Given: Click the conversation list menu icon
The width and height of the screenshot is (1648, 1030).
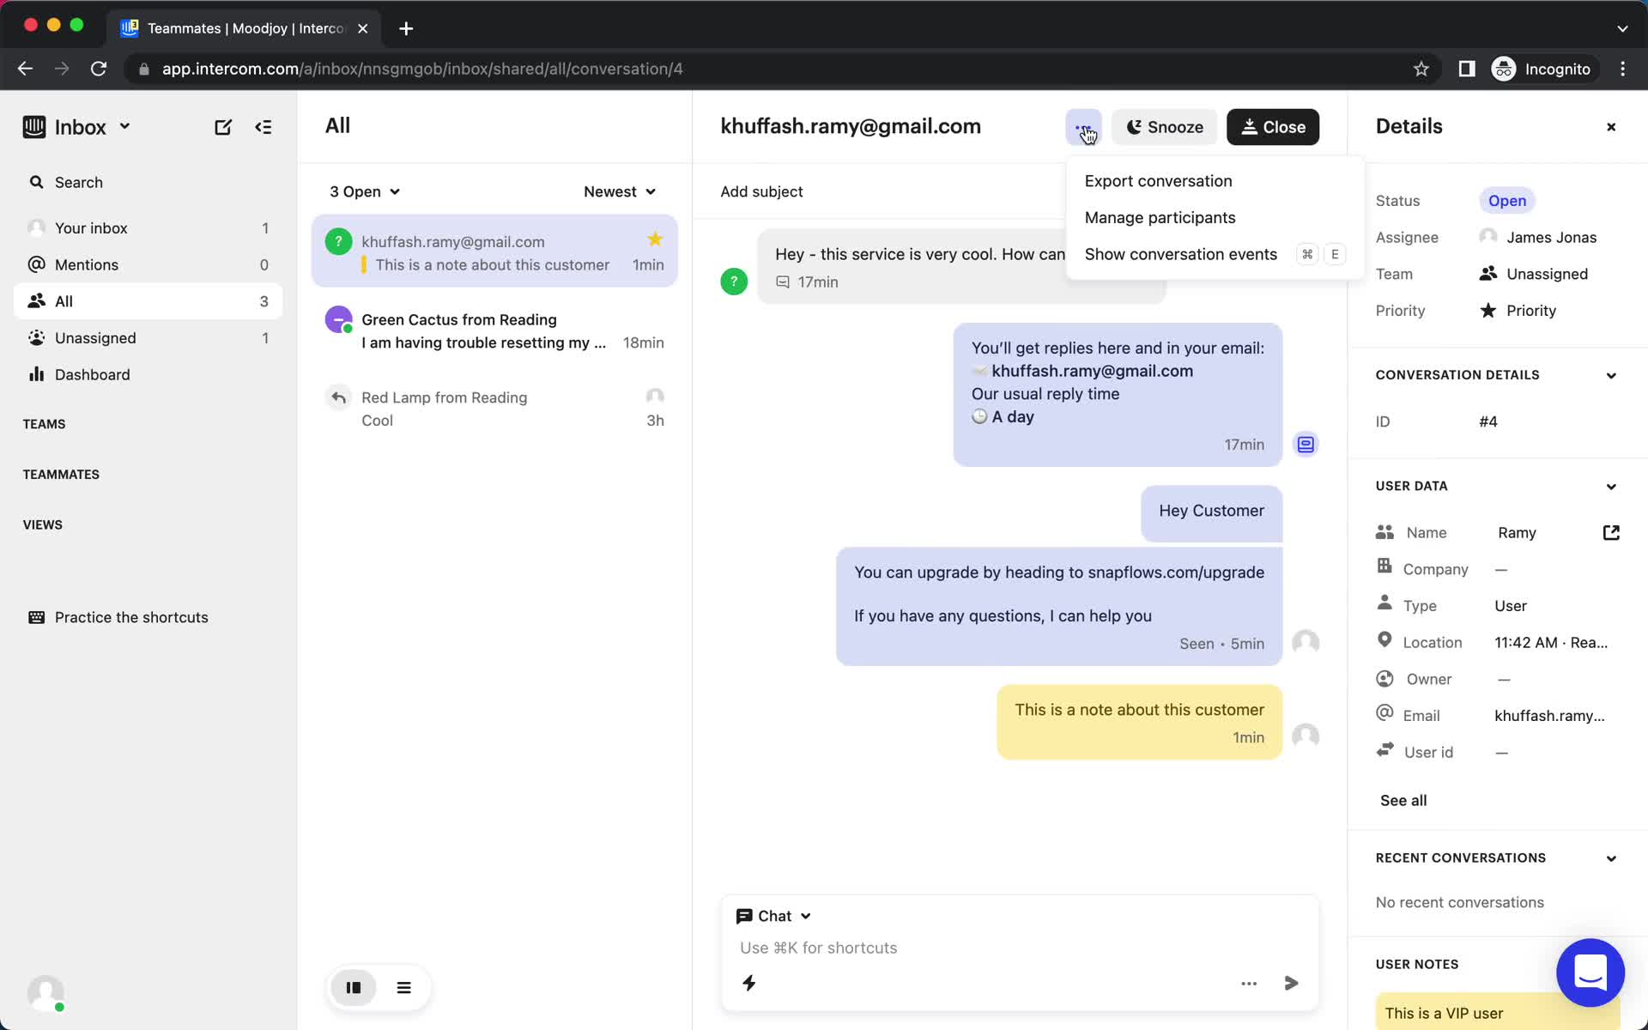Looking at the screenshot, I should 404,987.
